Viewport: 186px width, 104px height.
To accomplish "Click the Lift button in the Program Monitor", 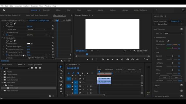I will [x=128, y=60].
